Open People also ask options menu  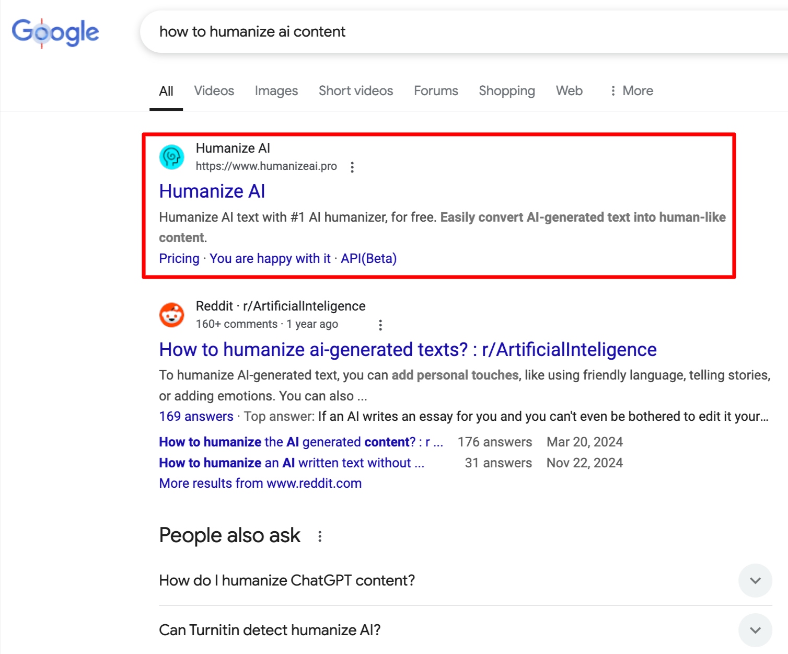(x=320, y=536)
